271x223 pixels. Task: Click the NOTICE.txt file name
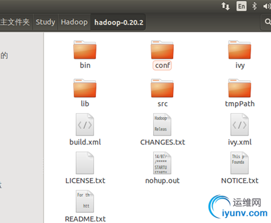(240, 180)
